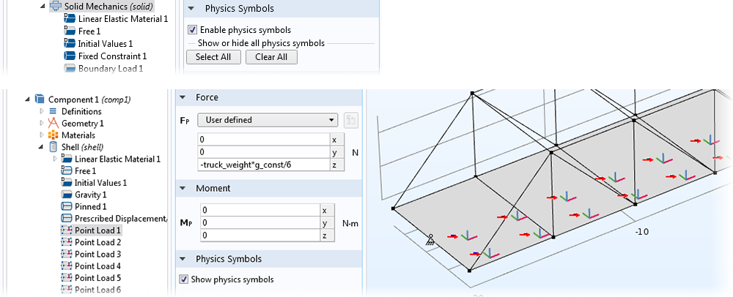The width and height of the screenshot is (733, 297).
Task: Click the Pinned 1 node icon
Action: (66, 207)
